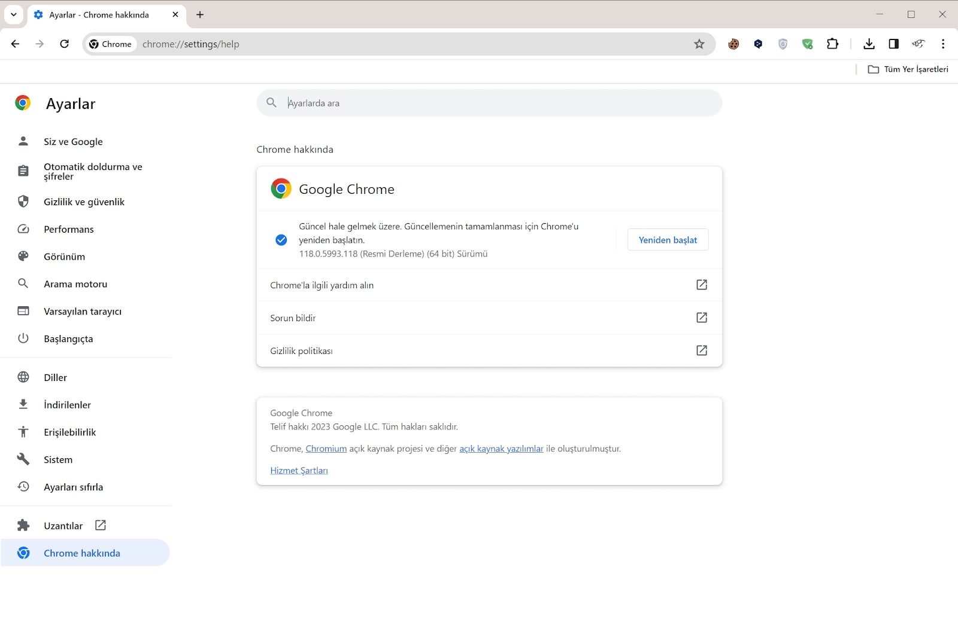Open the cookie extension icon
The height and width of the screenshot is (631, 958).
[733, 44]
